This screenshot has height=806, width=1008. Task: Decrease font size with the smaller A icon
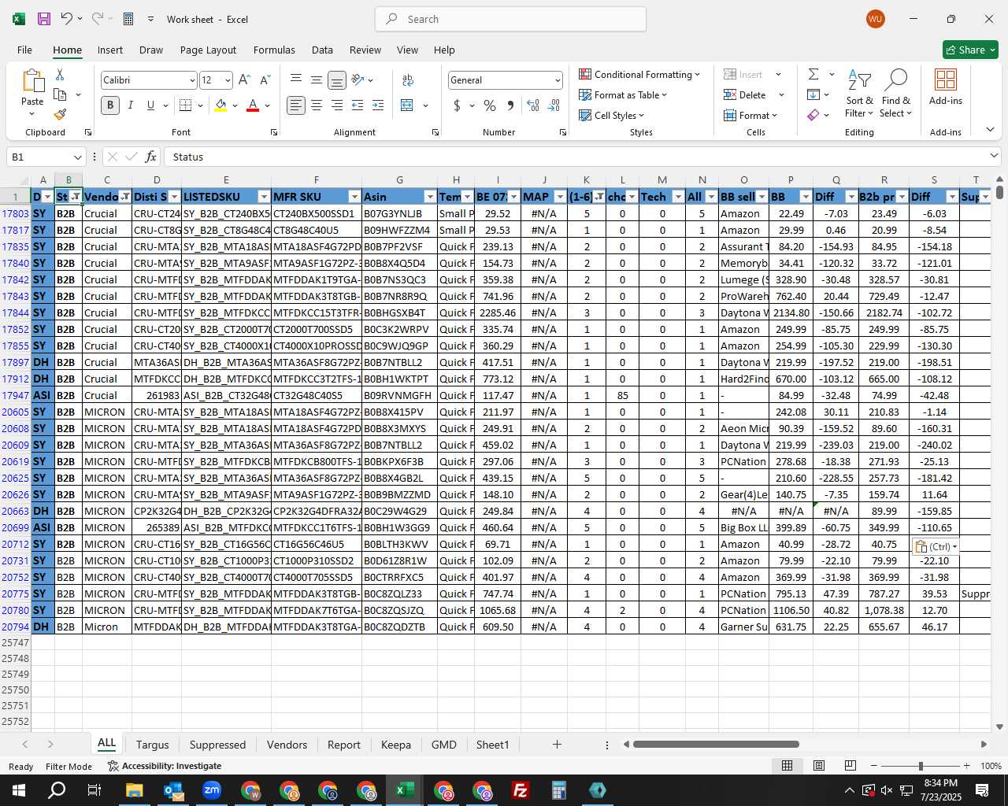[265, 80]
